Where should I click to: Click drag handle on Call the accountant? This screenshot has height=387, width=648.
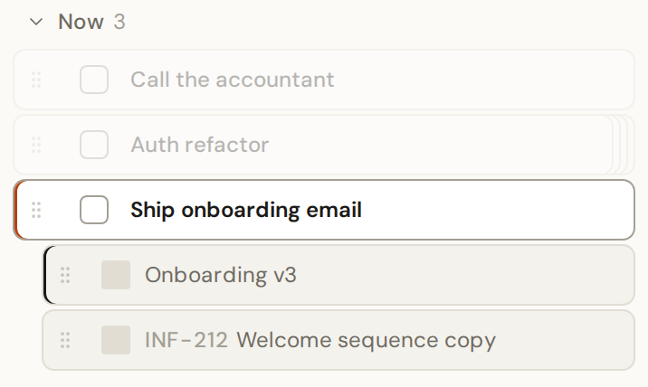click(x=36, y=80)
